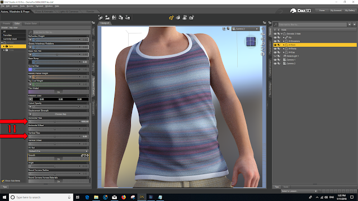Click the viewport draw style sphere icon
The width and height of the screenshot is (358, 201).
tap(228, 28)
